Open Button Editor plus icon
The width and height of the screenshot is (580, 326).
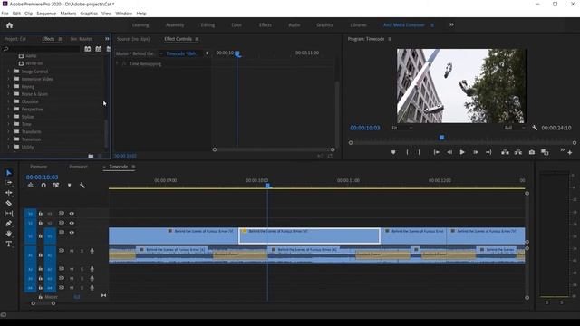click(x=570, y=153)
